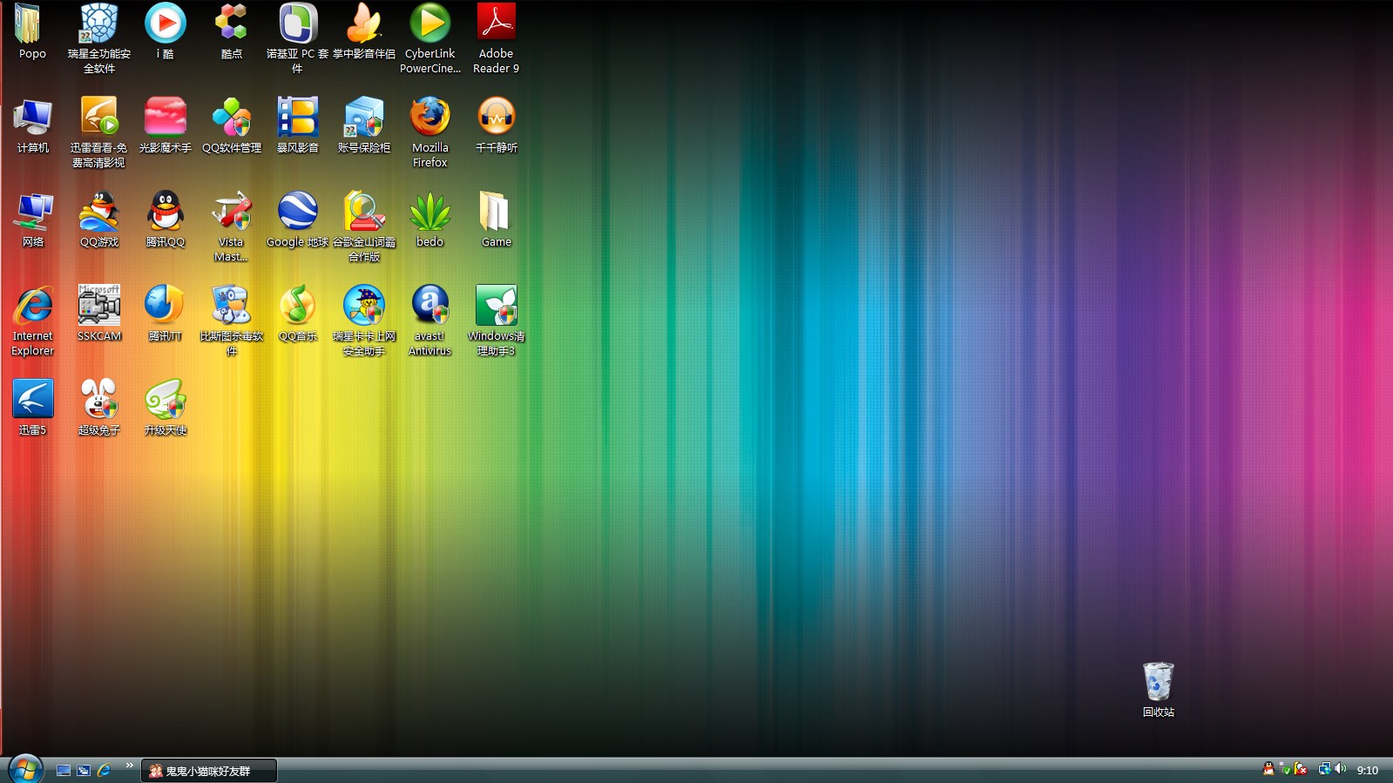Viewport: 1393px width, 783px height.
Task: Open the Windows Start menu orb
Action: [25, 769]
